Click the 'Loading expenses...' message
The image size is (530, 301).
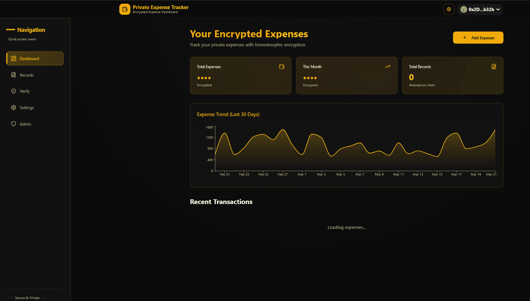(346, 228)
